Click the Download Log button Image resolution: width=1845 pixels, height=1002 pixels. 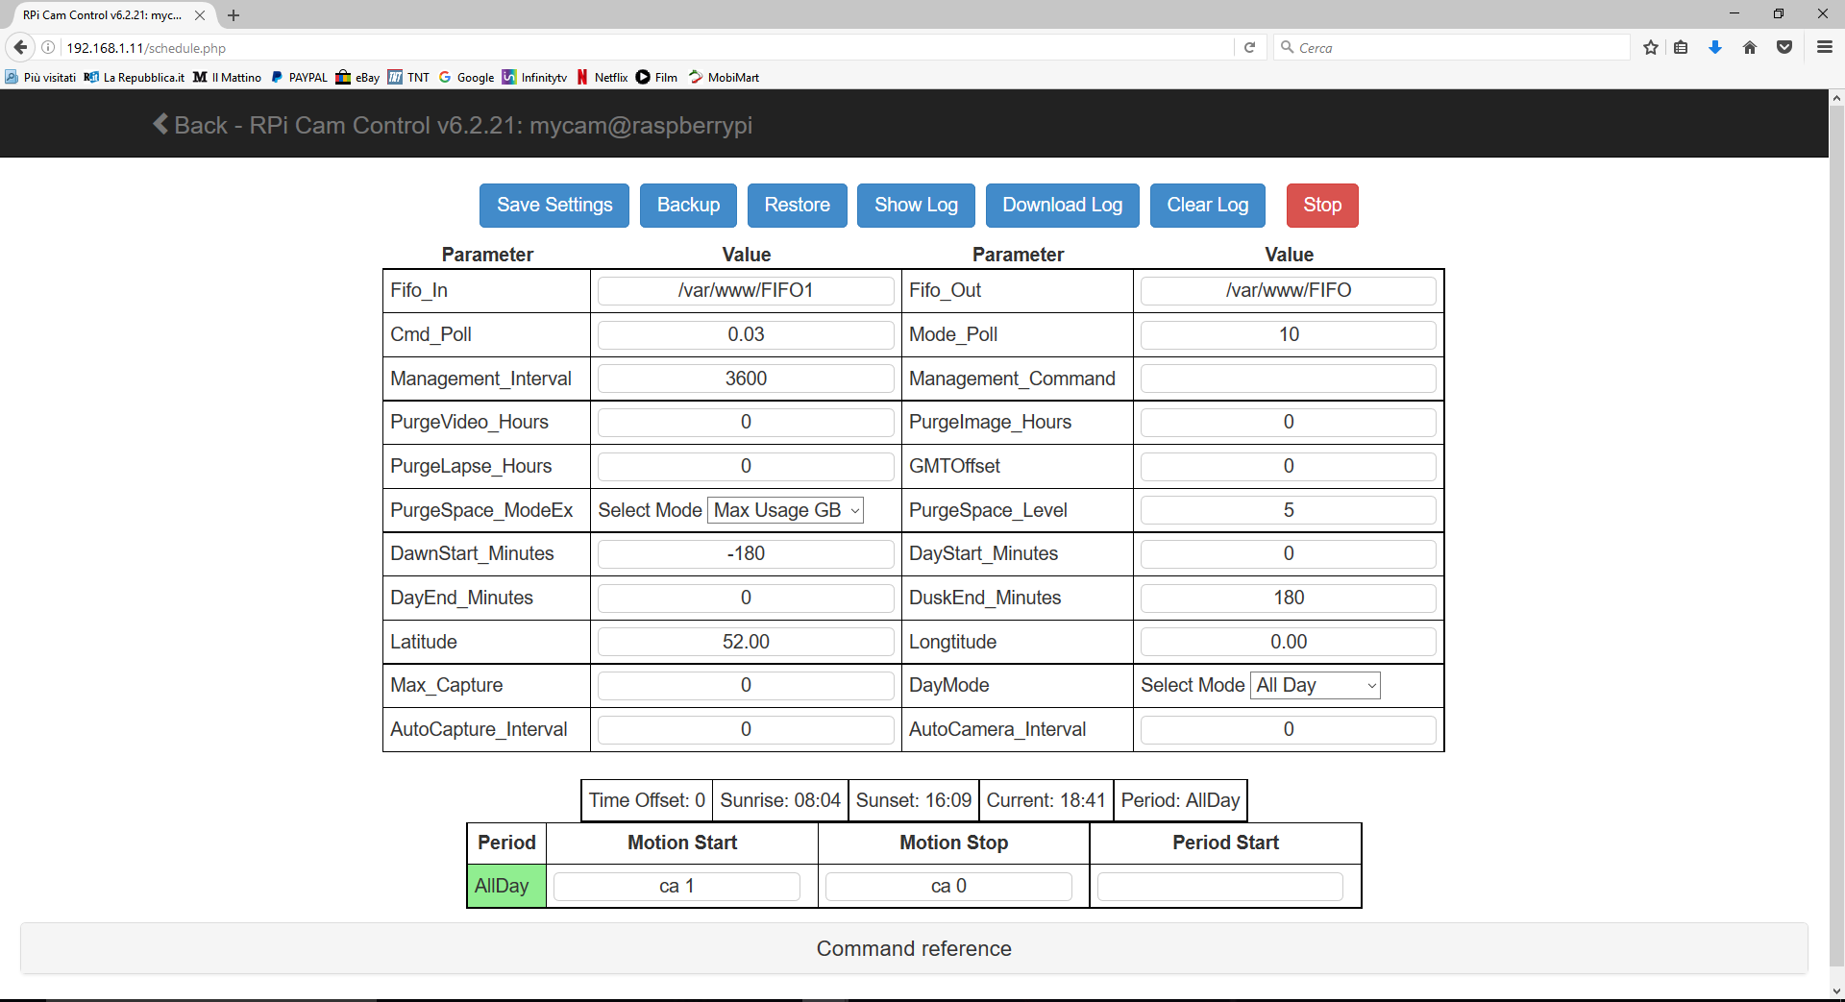[1063, 206]
